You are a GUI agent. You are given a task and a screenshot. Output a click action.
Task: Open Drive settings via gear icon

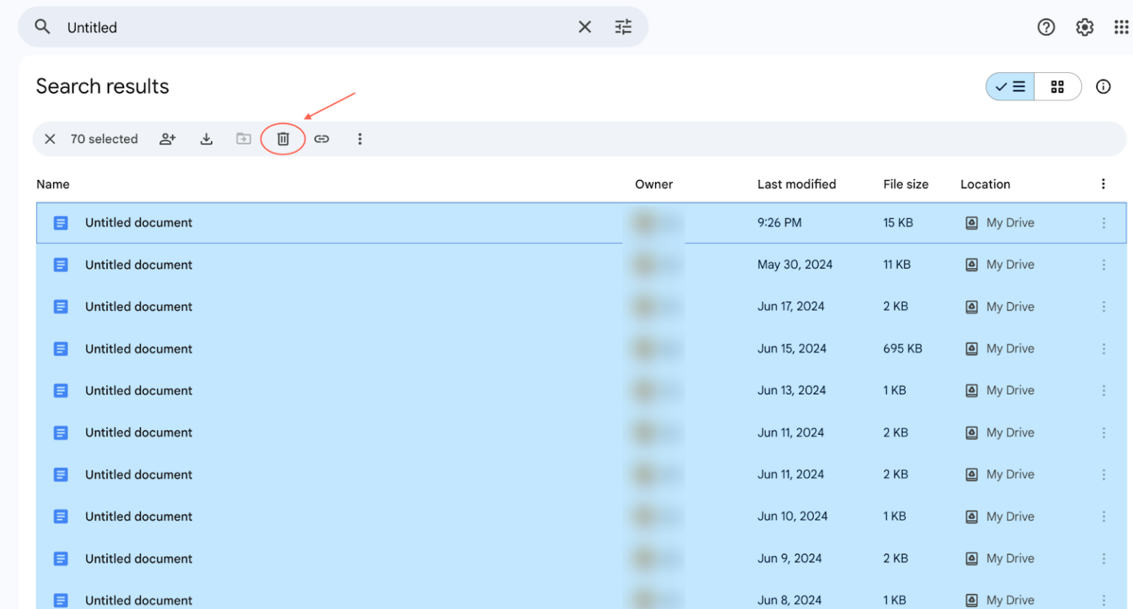pos(1084,27)
